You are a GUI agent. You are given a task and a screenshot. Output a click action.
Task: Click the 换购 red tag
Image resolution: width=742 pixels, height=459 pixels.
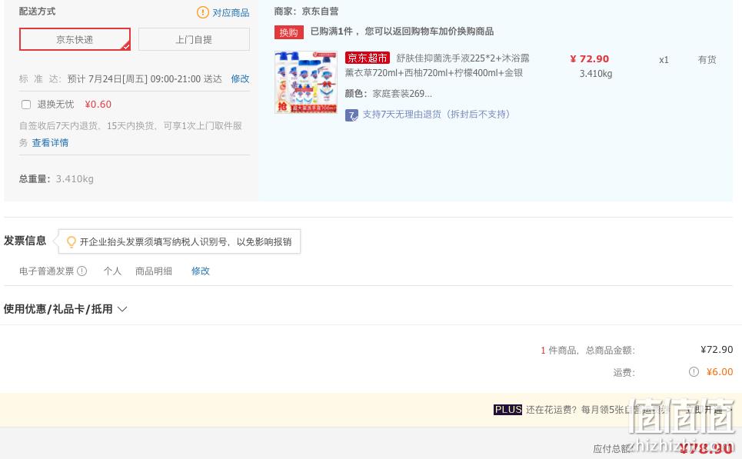tap(288, 32)
